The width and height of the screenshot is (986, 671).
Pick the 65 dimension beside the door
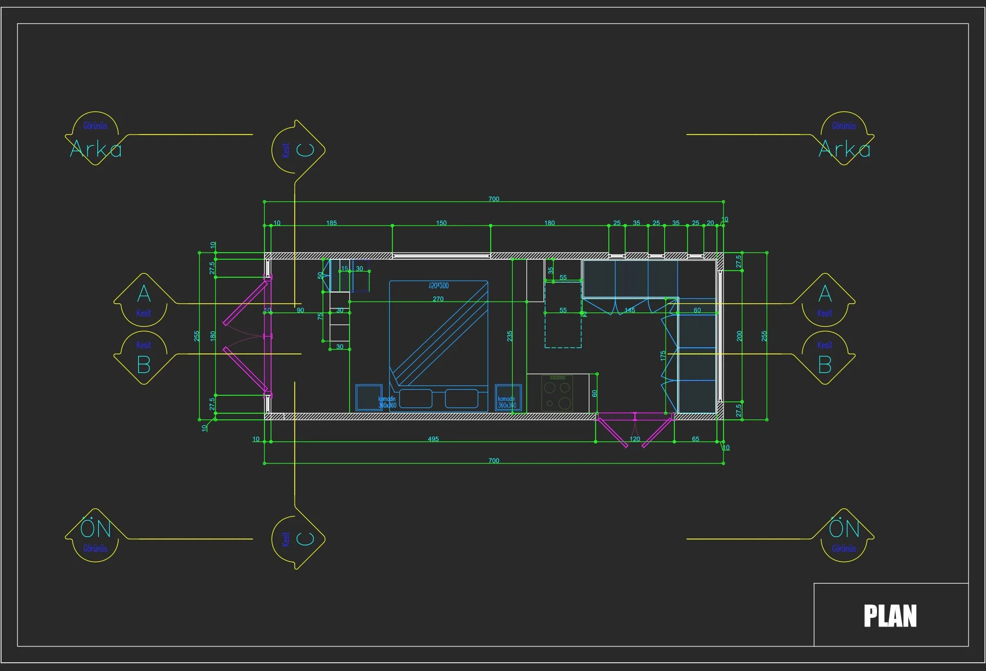[695, 439]
